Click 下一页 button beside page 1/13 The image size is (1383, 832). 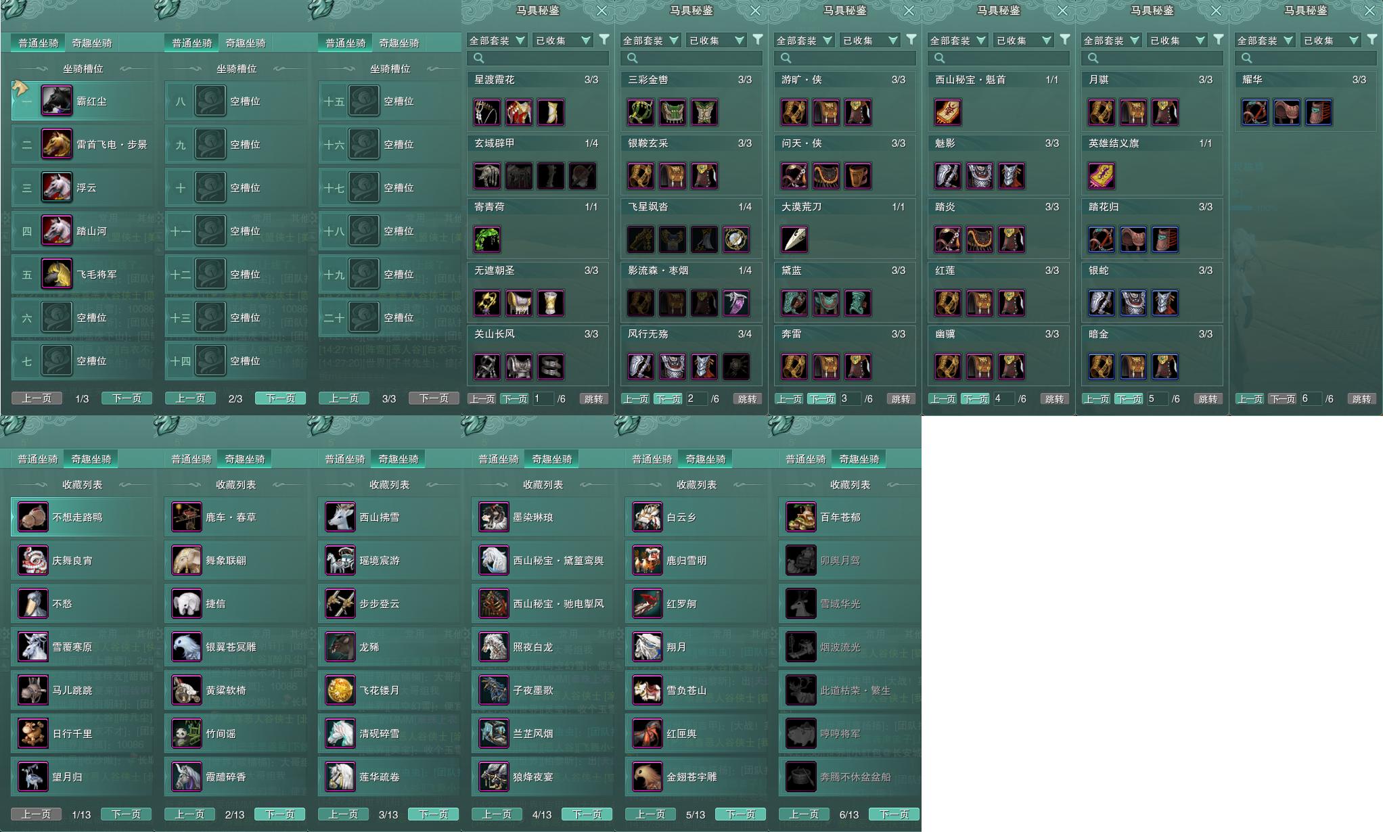coord(126,814)
